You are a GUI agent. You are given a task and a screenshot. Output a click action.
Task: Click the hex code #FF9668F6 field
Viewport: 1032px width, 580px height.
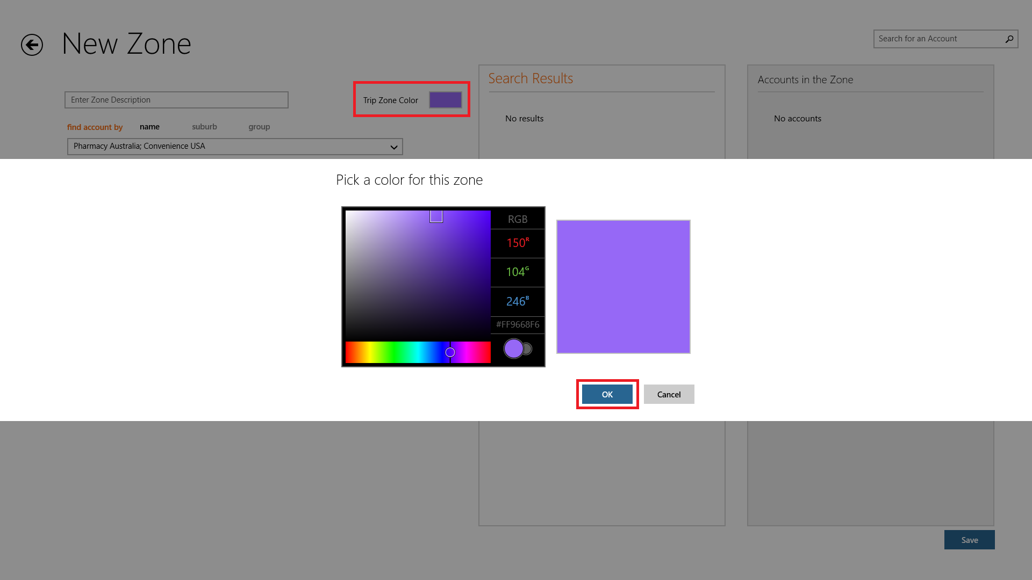[518, 324]
